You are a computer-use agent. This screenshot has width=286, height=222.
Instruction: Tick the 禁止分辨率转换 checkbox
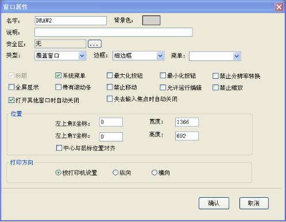215,76
